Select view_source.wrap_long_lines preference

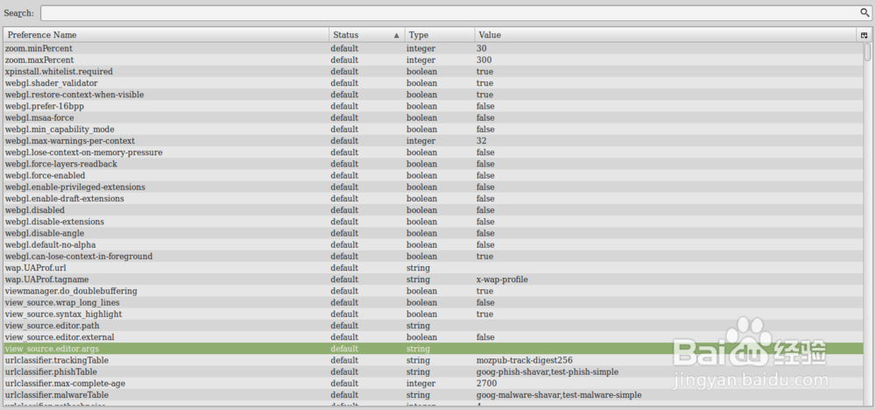click(433, 302)
